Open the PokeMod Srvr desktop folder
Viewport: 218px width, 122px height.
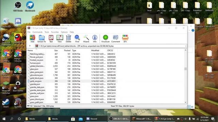tap(197, 7)
